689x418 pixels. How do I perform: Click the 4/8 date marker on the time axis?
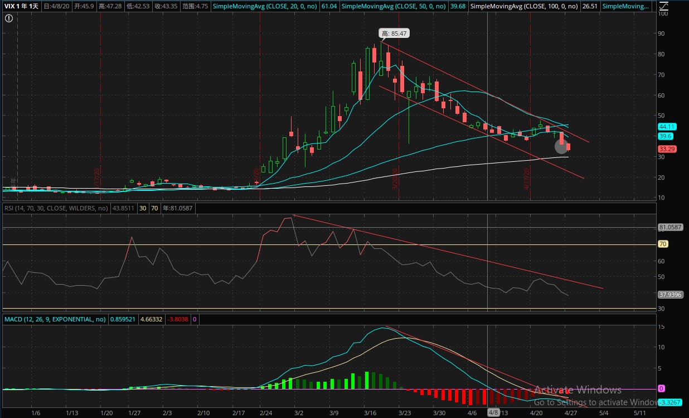coord(494,413)
